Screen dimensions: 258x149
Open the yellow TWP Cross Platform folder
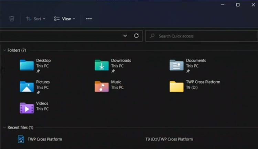[176, 86]
